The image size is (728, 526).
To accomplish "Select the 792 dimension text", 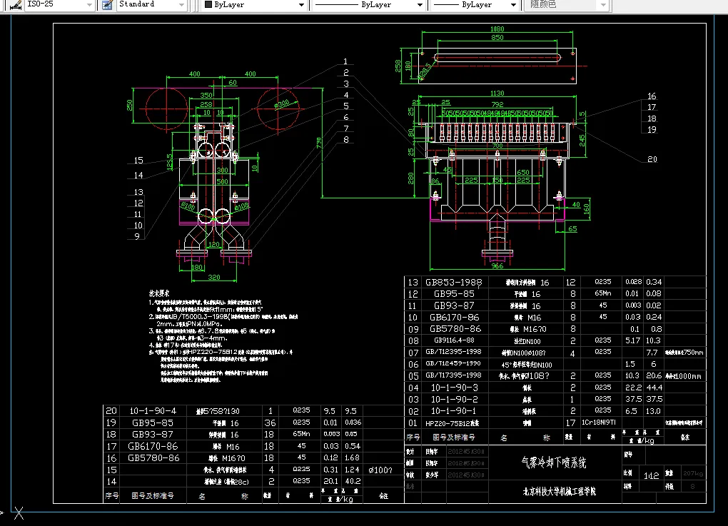I will point(497,104).
